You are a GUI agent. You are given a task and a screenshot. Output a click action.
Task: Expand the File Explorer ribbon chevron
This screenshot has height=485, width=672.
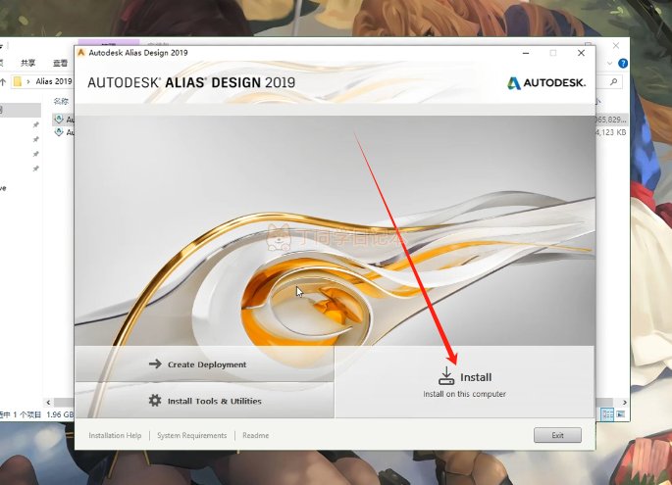610,64
